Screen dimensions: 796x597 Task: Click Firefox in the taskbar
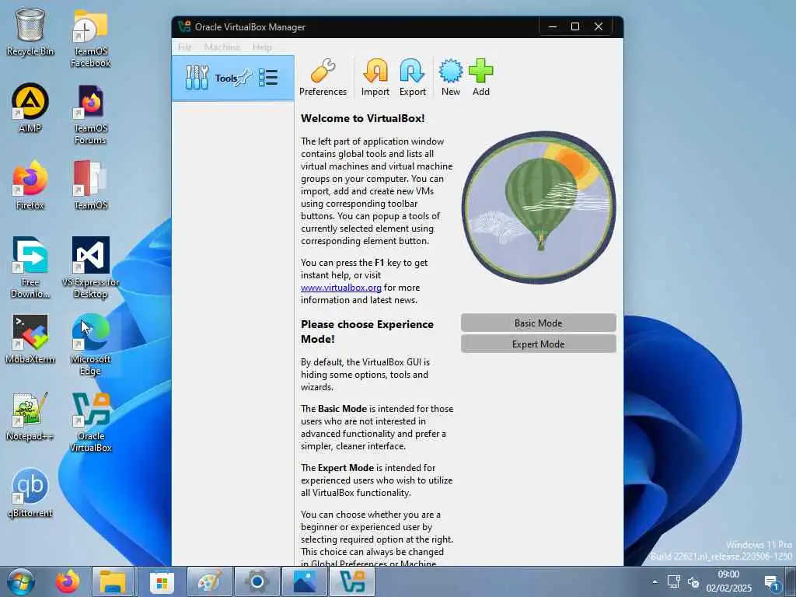pos(67,581)
